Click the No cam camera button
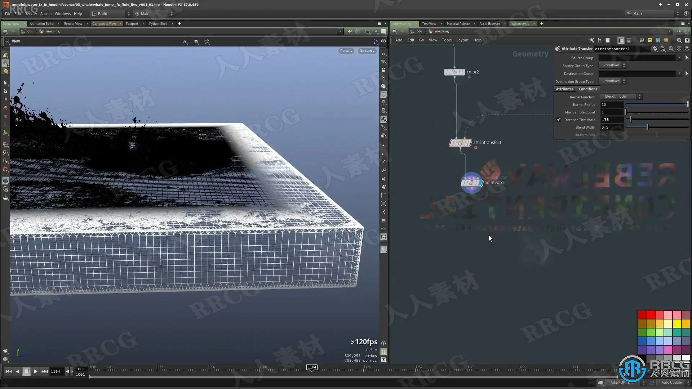 367,51
